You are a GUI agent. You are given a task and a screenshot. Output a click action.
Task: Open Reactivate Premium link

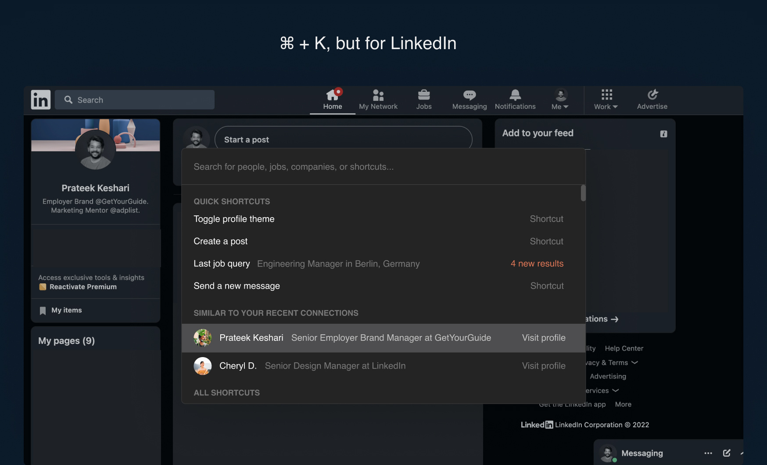[x=83, y=287]
